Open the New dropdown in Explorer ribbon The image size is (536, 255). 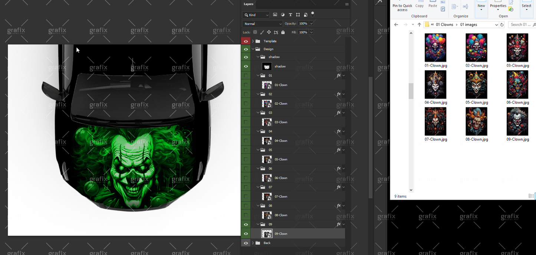(481, 7)
